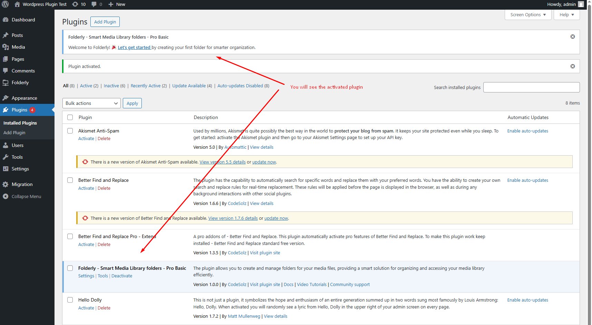This screenshot has height=325, width=592.
Task: Check the Hello Dolly checkbox
Action: tap(70, 300)
